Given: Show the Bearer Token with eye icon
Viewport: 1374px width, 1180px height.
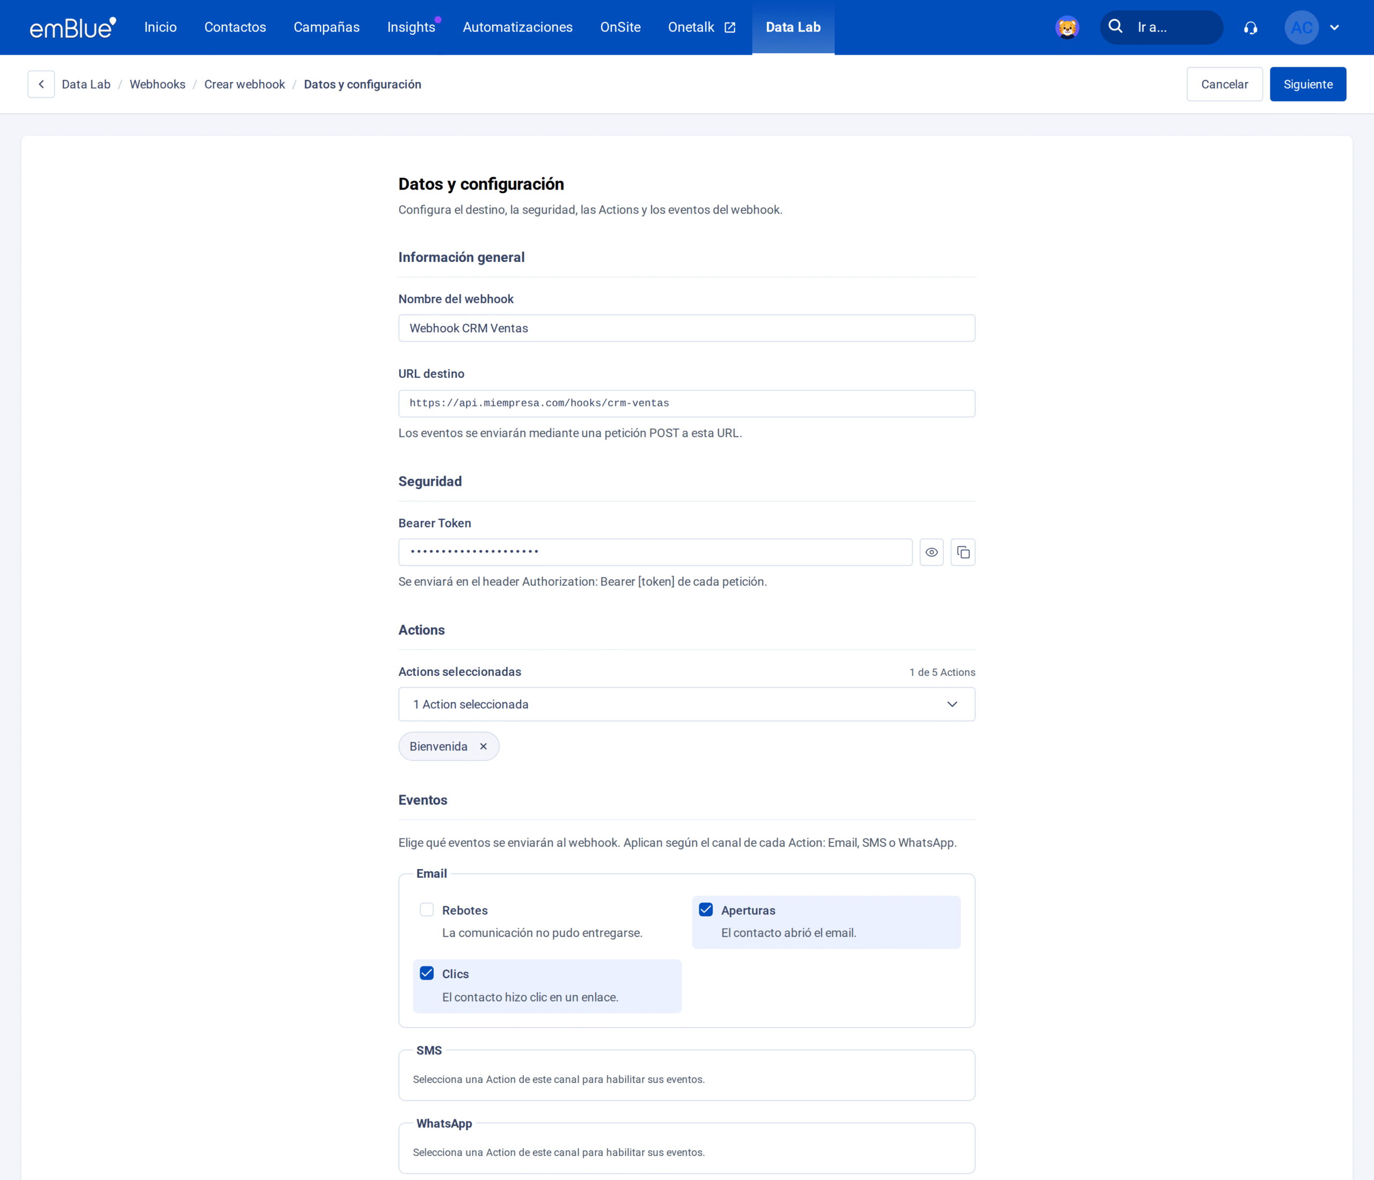Looking at the screenshot, I should coord(931,552).
